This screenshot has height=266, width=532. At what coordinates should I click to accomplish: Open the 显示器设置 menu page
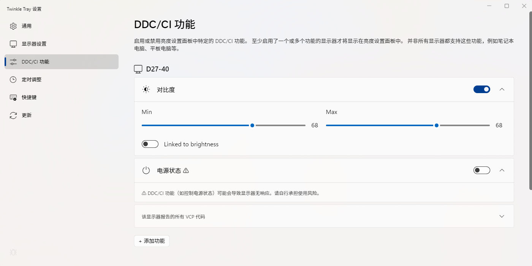click(x=34, y=44)
